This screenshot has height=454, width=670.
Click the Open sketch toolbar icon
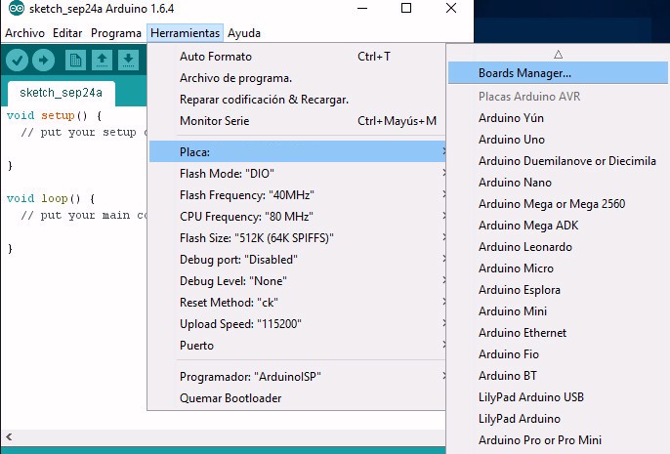point(102,61)
